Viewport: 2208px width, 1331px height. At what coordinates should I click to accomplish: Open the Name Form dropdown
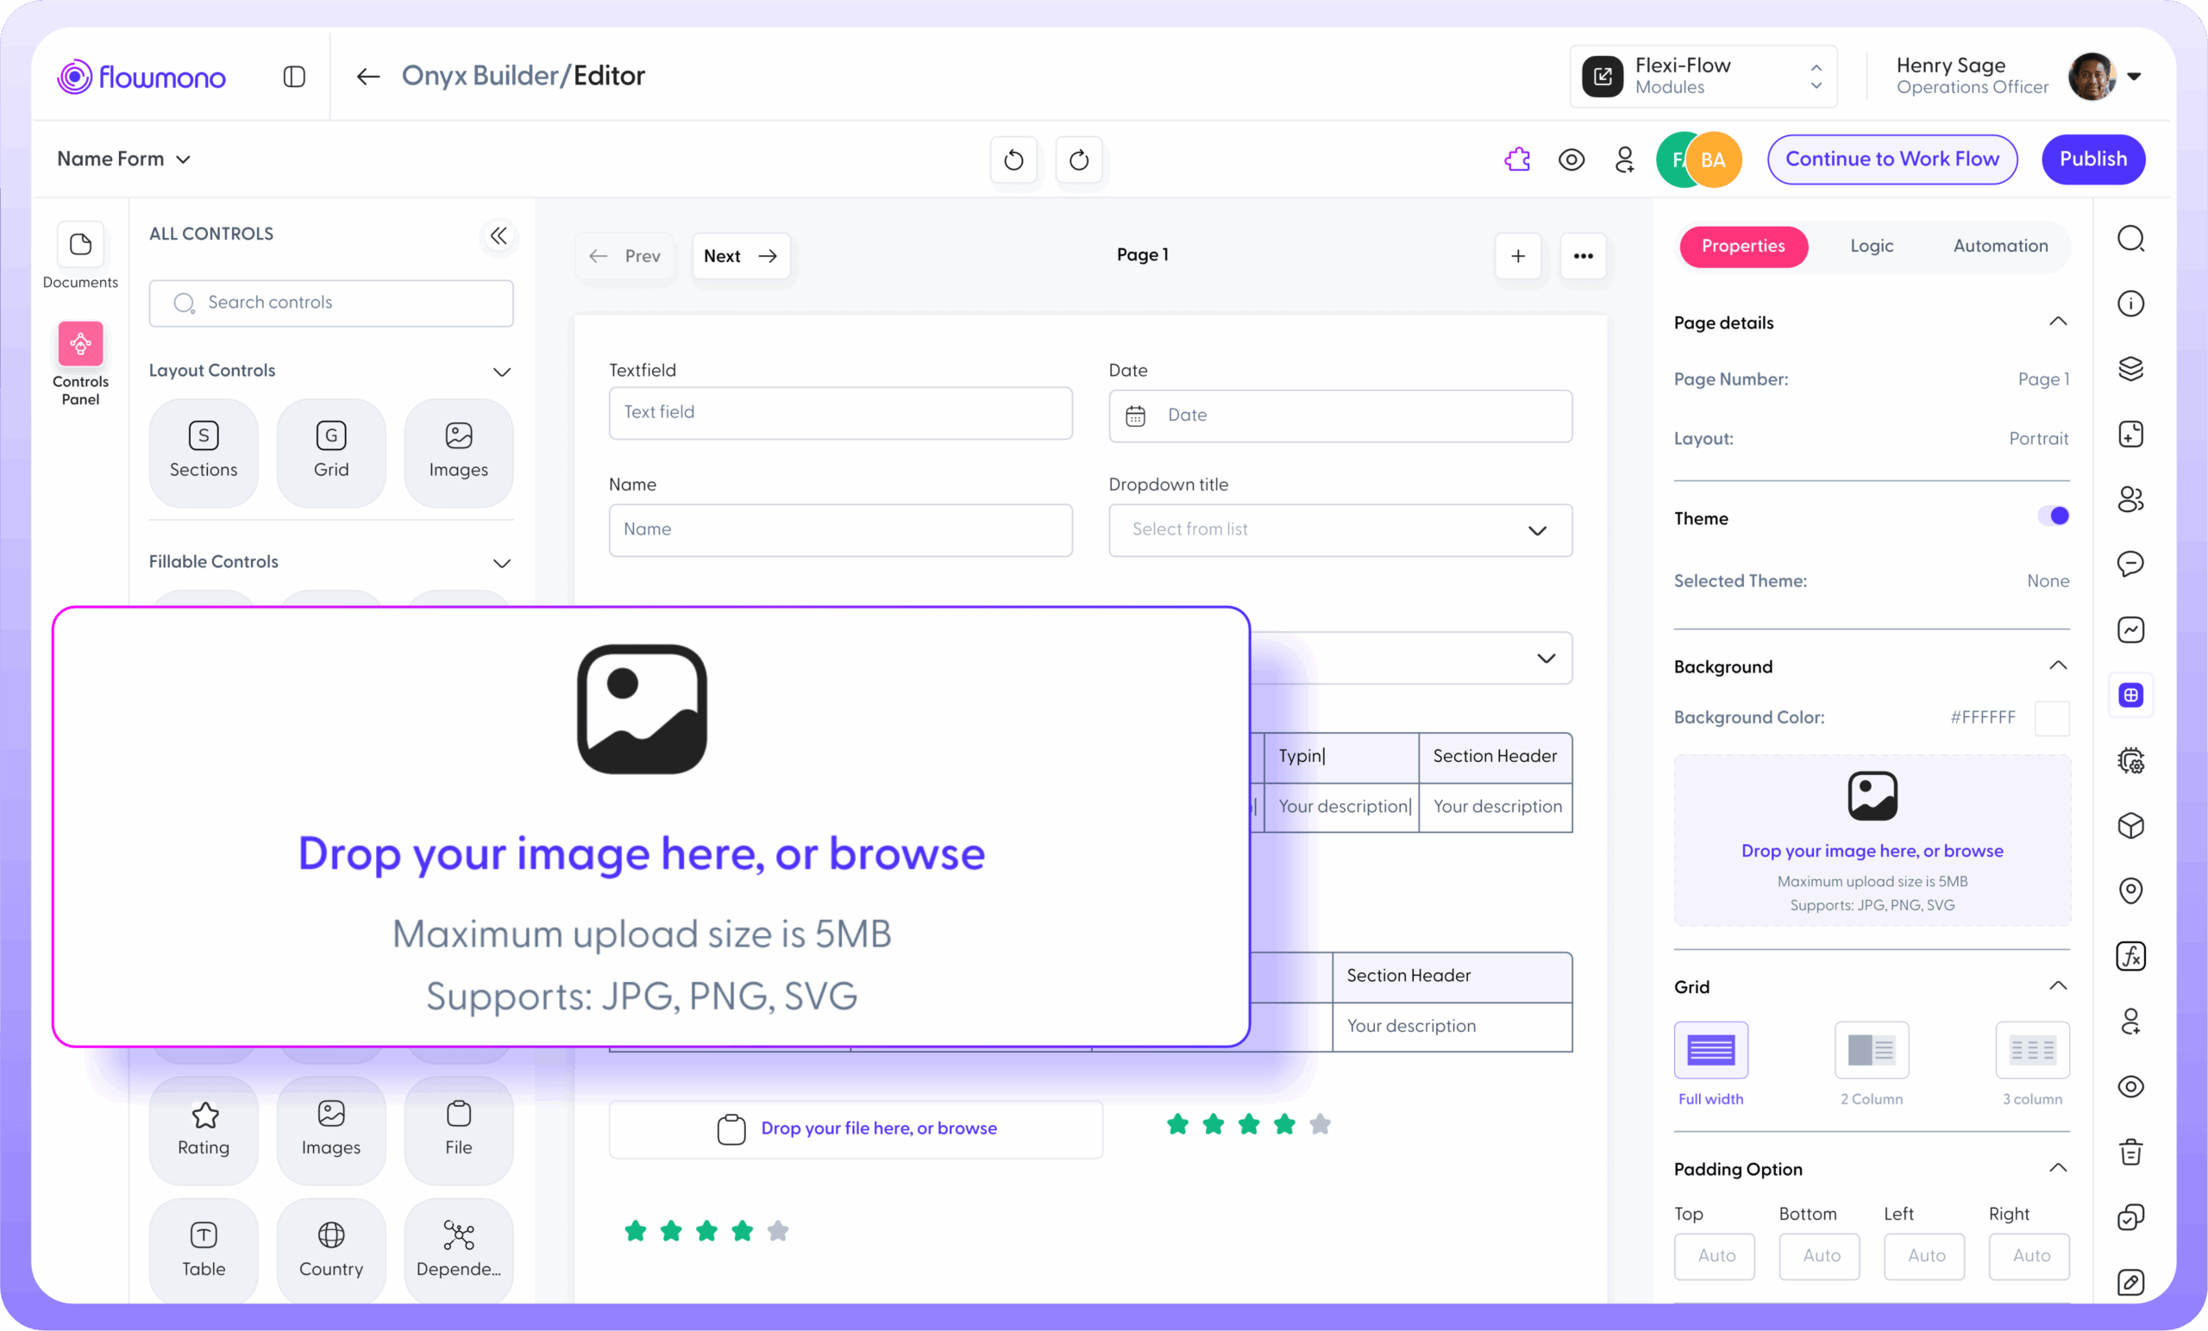click(x=123, y=159)
